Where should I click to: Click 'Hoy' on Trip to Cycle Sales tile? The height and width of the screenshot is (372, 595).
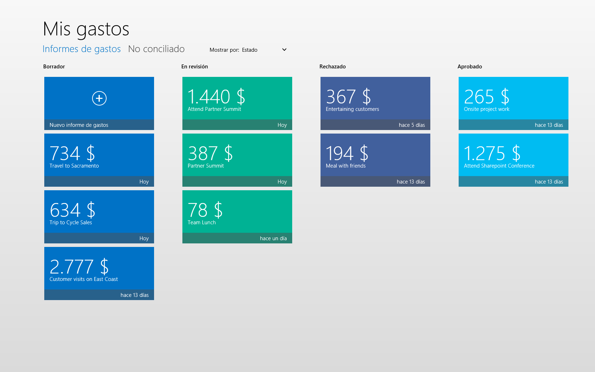pos(144,238)
